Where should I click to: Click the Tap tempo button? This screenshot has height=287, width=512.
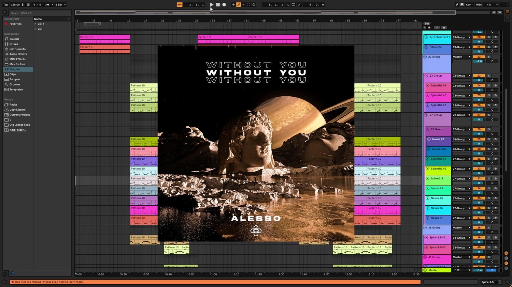point(5,5)
